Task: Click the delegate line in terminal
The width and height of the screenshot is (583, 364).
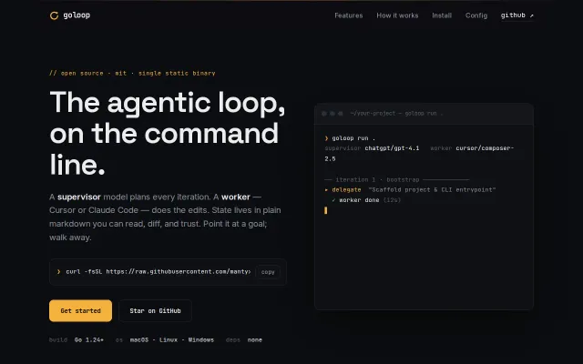Action: (x=410, y=190)
